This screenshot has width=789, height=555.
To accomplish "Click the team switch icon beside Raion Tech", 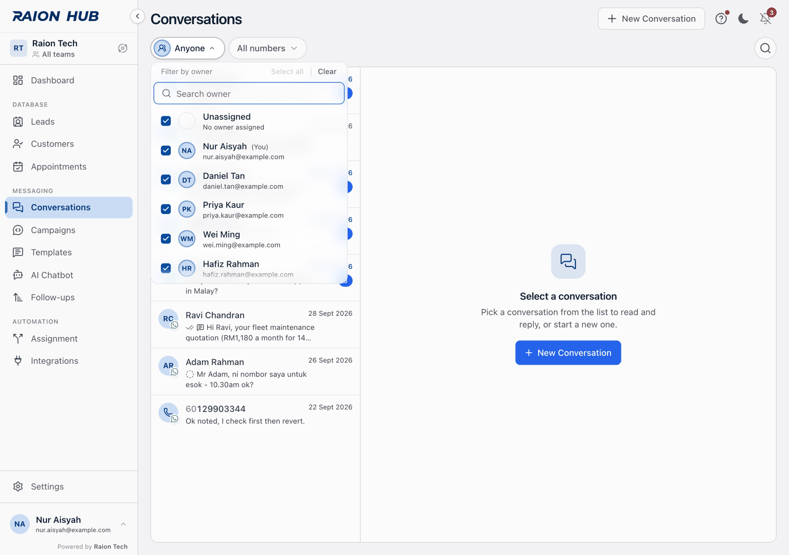I will click(x=123, y=48).
